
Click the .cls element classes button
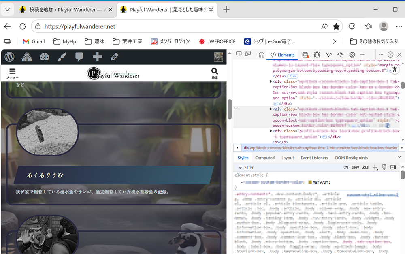365,167
